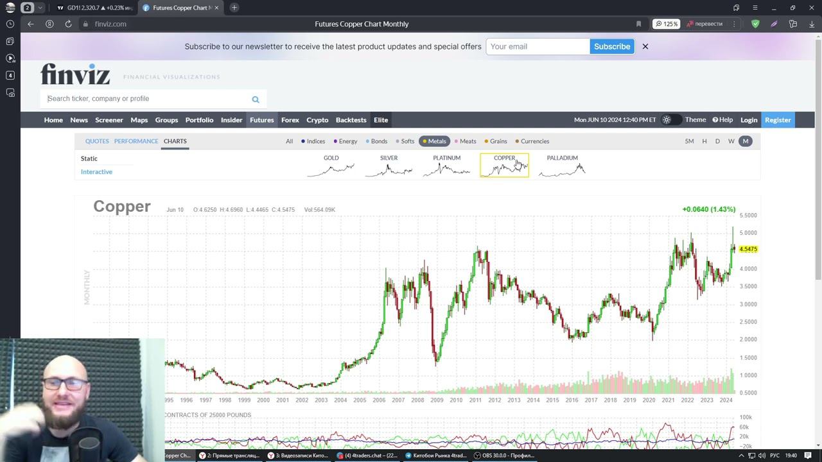Open the Groups nav item
Viewport: 822px width, 462px height.
coord(166,120)
